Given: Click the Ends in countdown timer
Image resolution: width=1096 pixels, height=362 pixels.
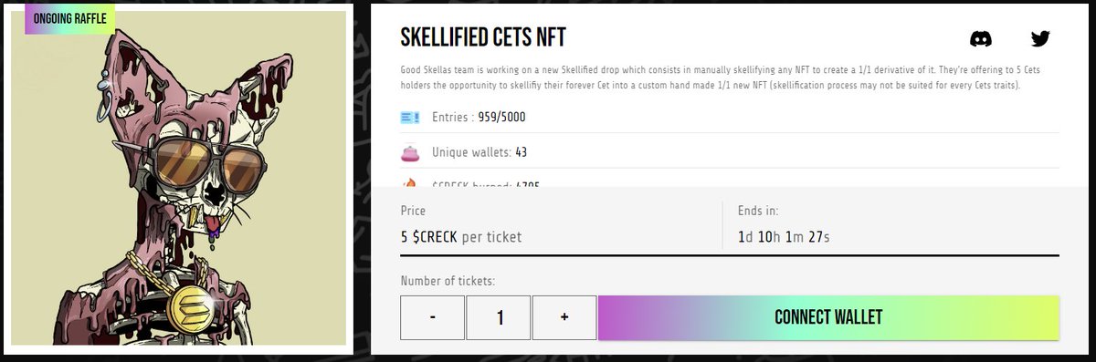Looking at the screenshot, I should [784, 237].
